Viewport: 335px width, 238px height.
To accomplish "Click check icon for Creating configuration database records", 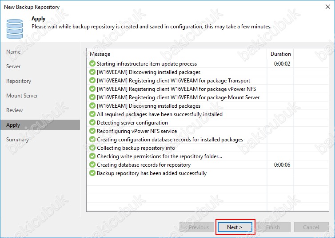I will tap(92, 139).
